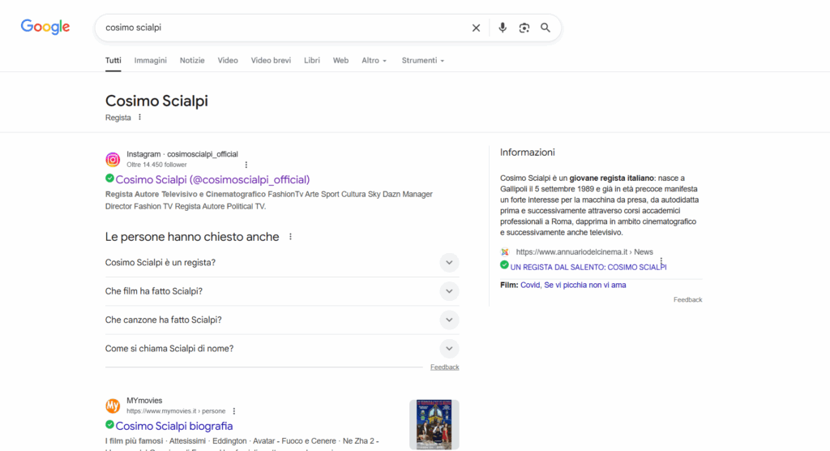Click three-dot menu beside 'Le persone hanno chiesto anche'
830x451 pixels.
tap(290, 237)
